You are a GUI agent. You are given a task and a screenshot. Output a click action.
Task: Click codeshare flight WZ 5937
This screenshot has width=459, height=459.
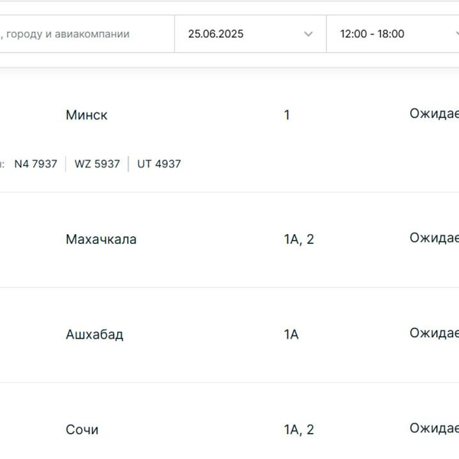pos(97,164)
